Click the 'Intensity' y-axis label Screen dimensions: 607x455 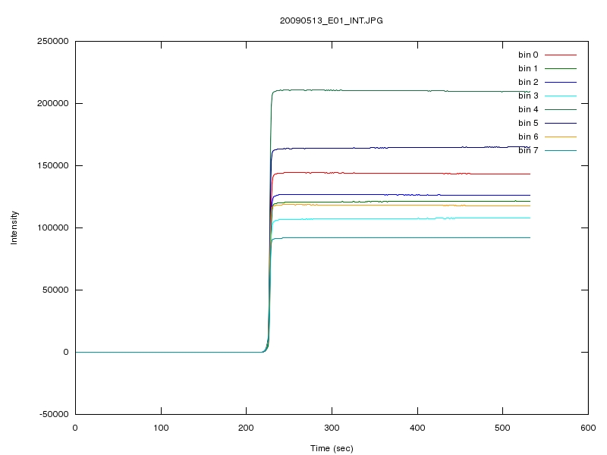[x=14, y=227]
